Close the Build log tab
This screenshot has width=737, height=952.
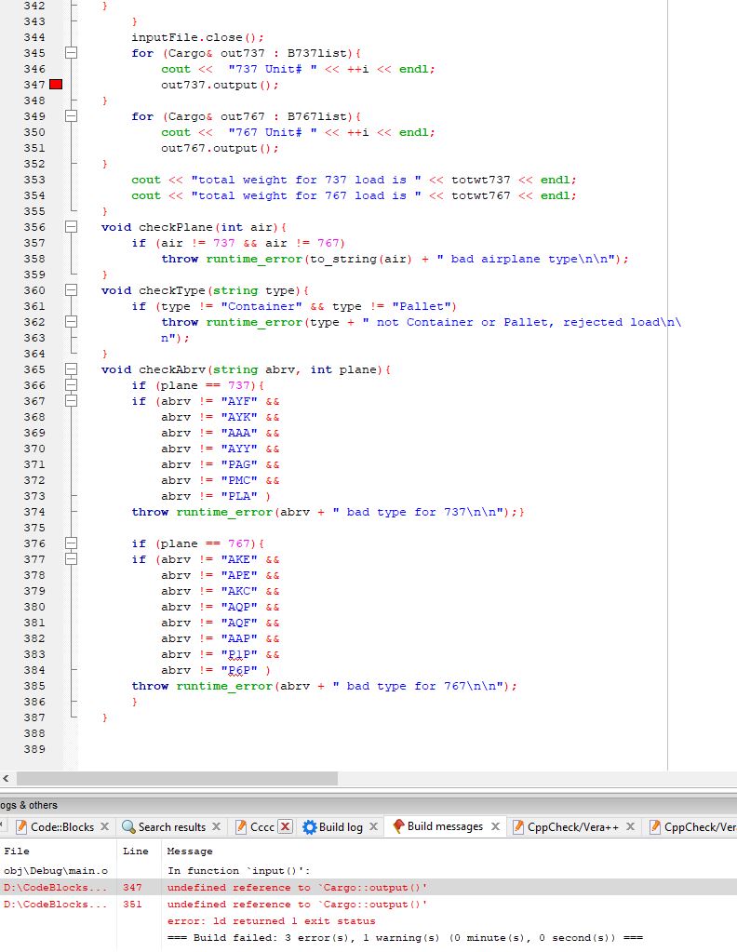[x=373, y=827]
